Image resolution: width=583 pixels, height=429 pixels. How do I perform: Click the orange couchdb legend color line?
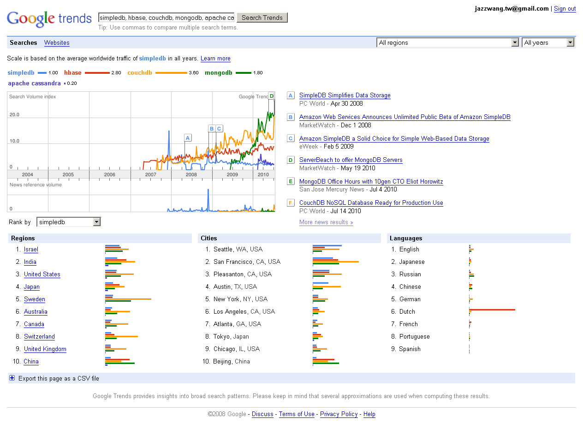[171, 73]
